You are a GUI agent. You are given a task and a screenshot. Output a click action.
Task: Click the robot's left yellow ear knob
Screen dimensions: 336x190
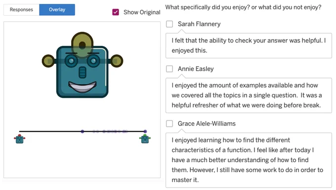pos(48,61)
